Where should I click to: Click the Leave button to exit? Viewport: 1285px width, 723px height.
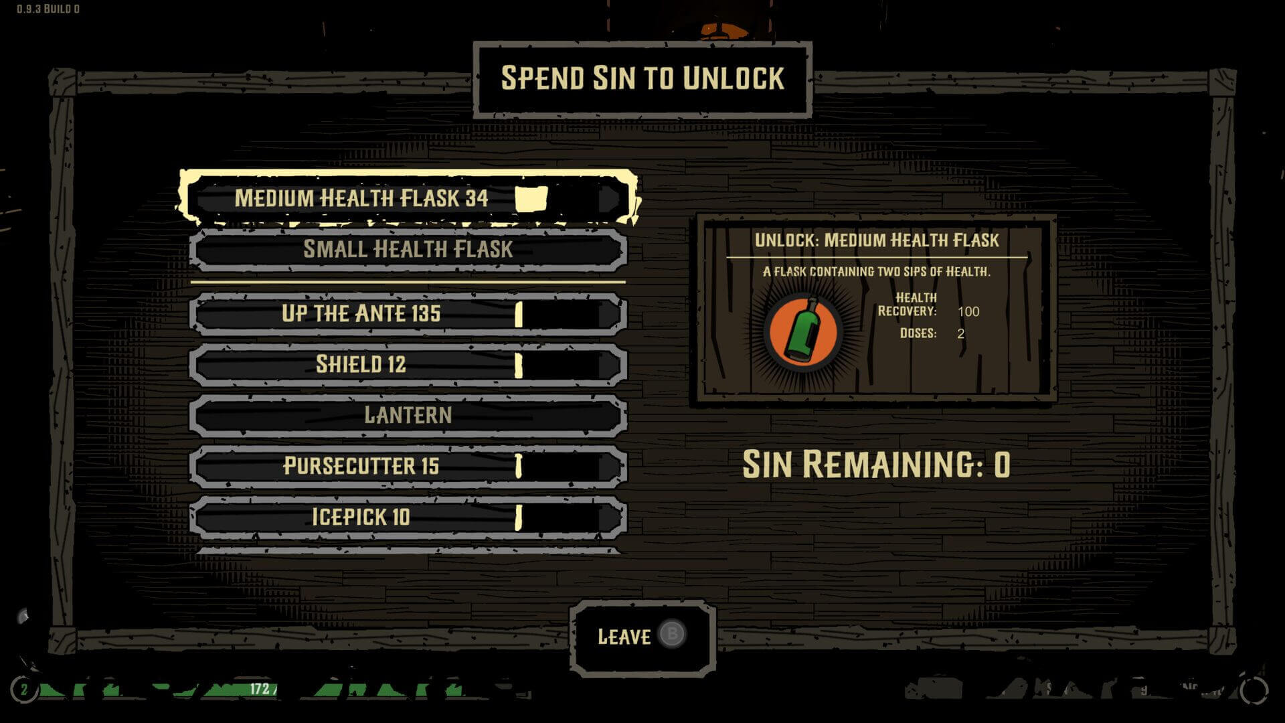642,635
